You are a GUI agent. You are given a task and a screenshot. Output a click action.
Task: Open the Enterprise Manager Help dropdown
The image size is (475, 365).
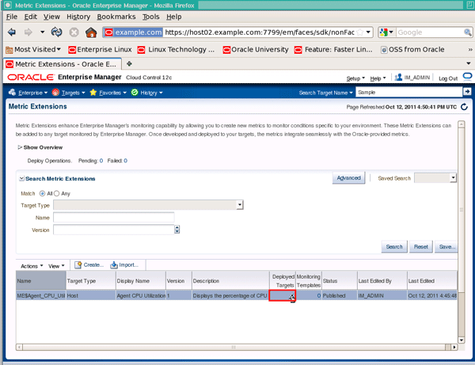click(x=378, y=78)
